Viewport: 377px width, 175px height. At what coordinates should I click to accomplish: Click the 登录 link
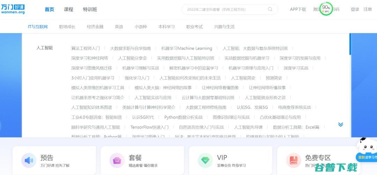355,9
